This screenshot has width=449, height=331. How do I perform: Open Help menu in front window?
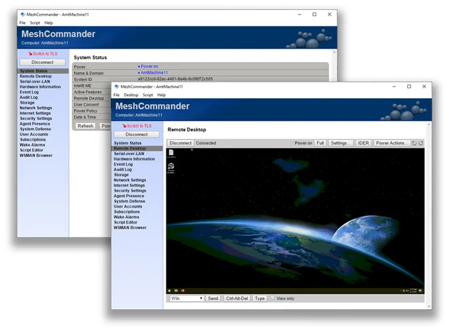(162, 95)
